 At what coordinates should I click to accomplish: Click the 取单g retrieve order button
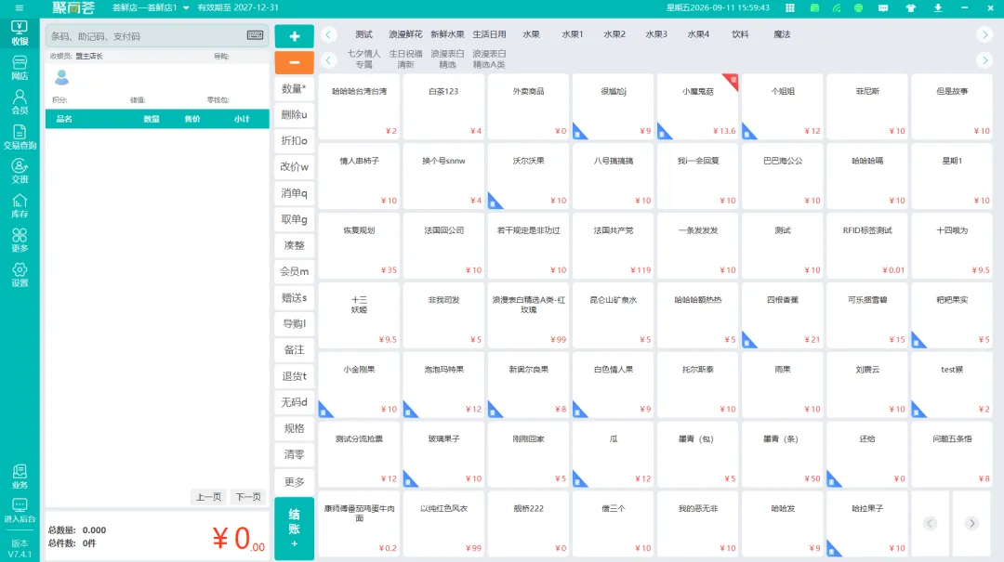coord(294,219)
